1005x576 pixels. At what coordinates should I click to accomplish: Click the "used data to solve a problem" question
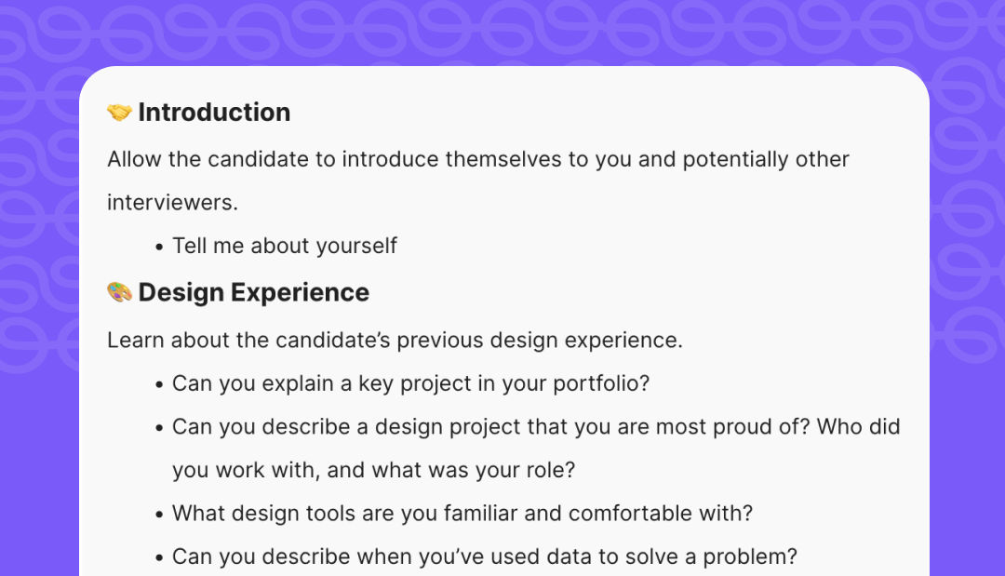pyautogui.click(x=484, y=557)
